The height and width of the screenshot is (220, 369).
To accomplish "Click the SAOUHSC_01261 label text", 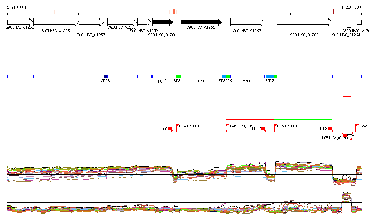I will [201, 27].
